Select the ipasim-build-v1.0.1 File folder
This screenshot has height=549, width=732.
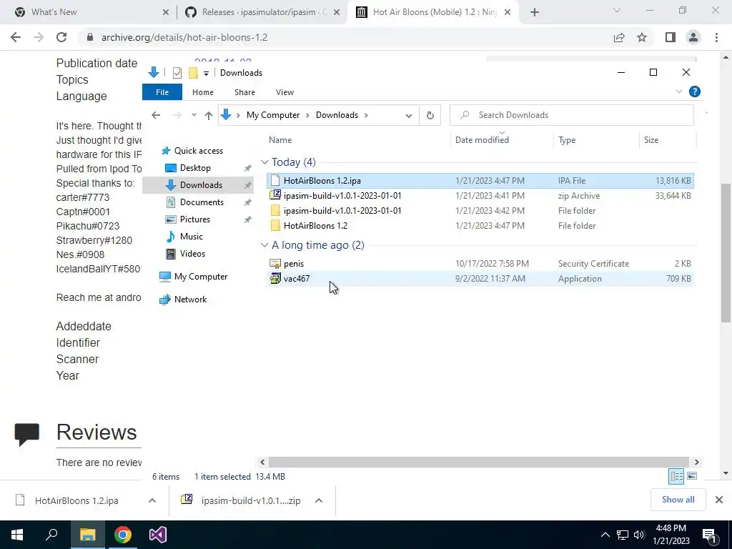click(480, 211)
